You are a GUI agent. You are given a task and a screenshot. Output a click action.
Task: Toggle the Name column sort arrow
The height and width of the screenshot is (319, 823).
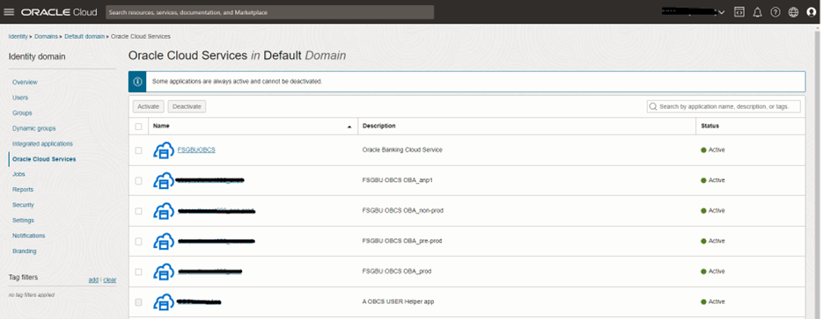(349, 127)
